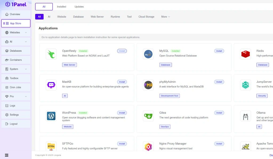Filter by Runtime category
Screen dimensions: 273x159
(x=115, y=17)
